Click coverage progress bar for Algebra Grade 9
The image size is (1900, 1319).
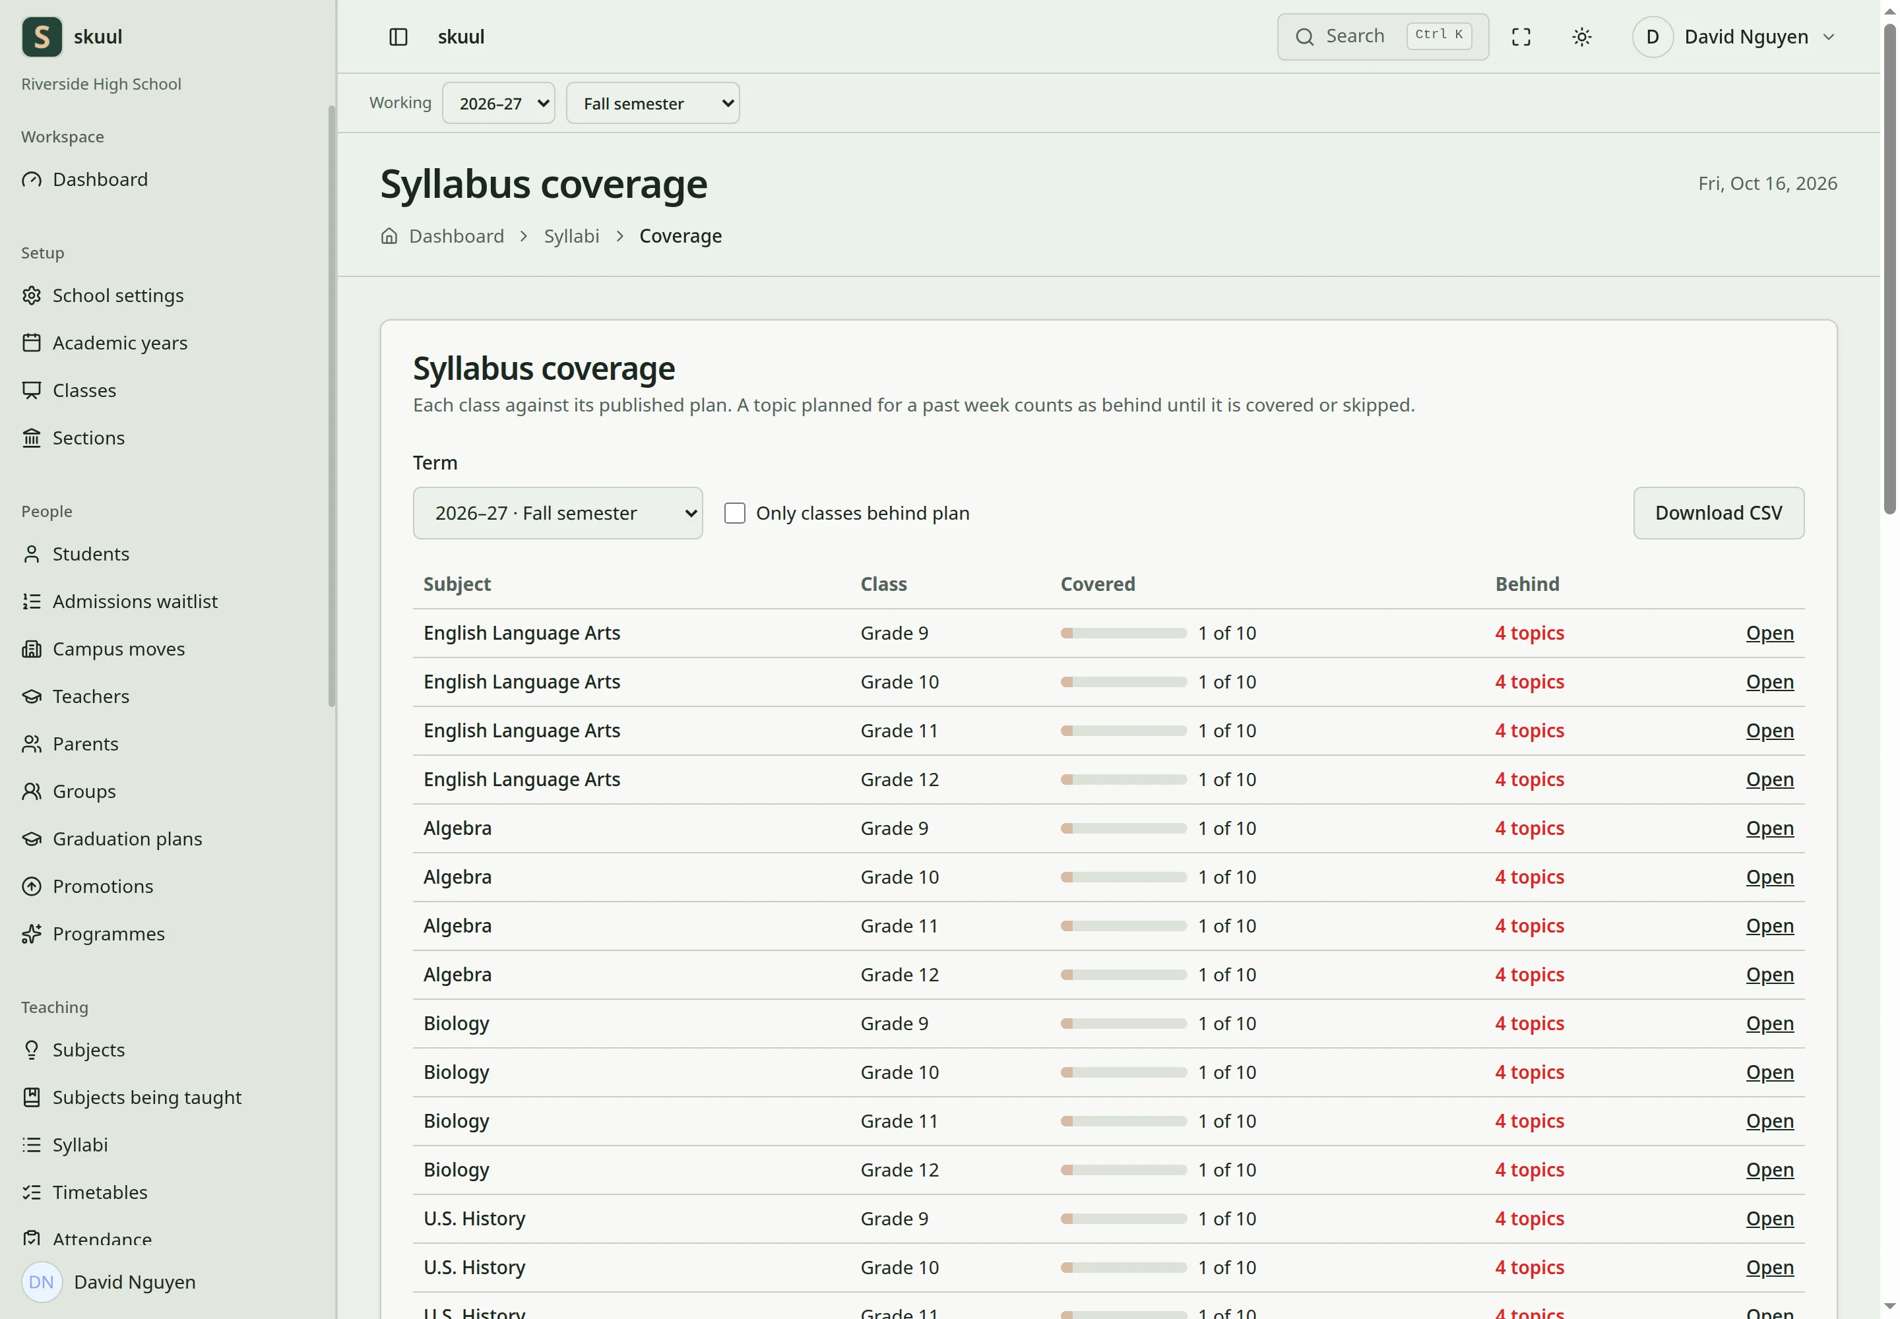(x=1124, y=828)
